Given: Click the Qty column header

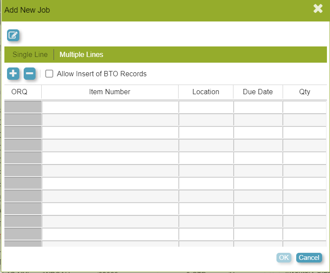Looking at the screenshot, I should [305, 92].
